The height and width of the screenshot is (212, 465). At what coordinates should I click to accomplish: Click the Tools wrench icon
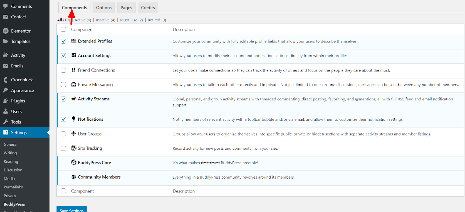(x=6, y=122)
